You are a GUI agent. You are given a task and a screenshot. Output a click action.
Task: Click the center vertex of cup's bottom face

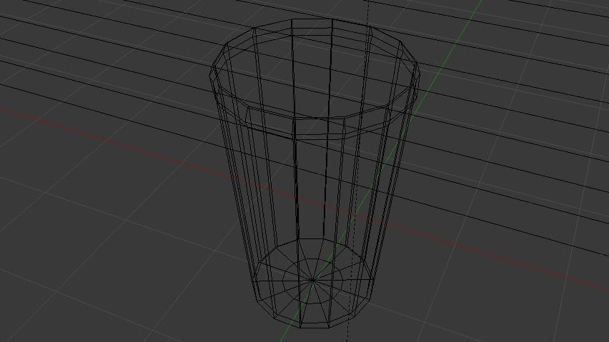click(x=312, y=280)
